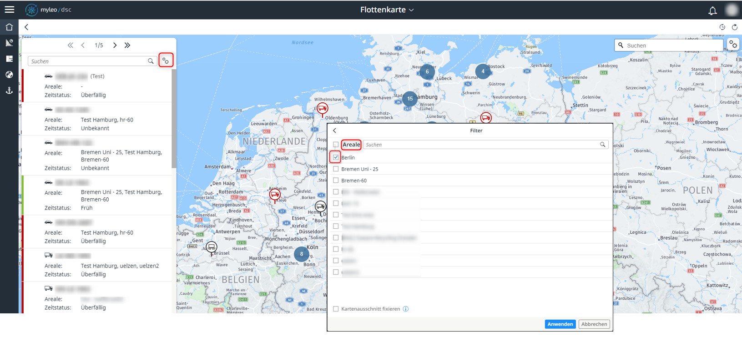
Task: Open the dashboard tiles sidebar icon
Action: point(9,59)
